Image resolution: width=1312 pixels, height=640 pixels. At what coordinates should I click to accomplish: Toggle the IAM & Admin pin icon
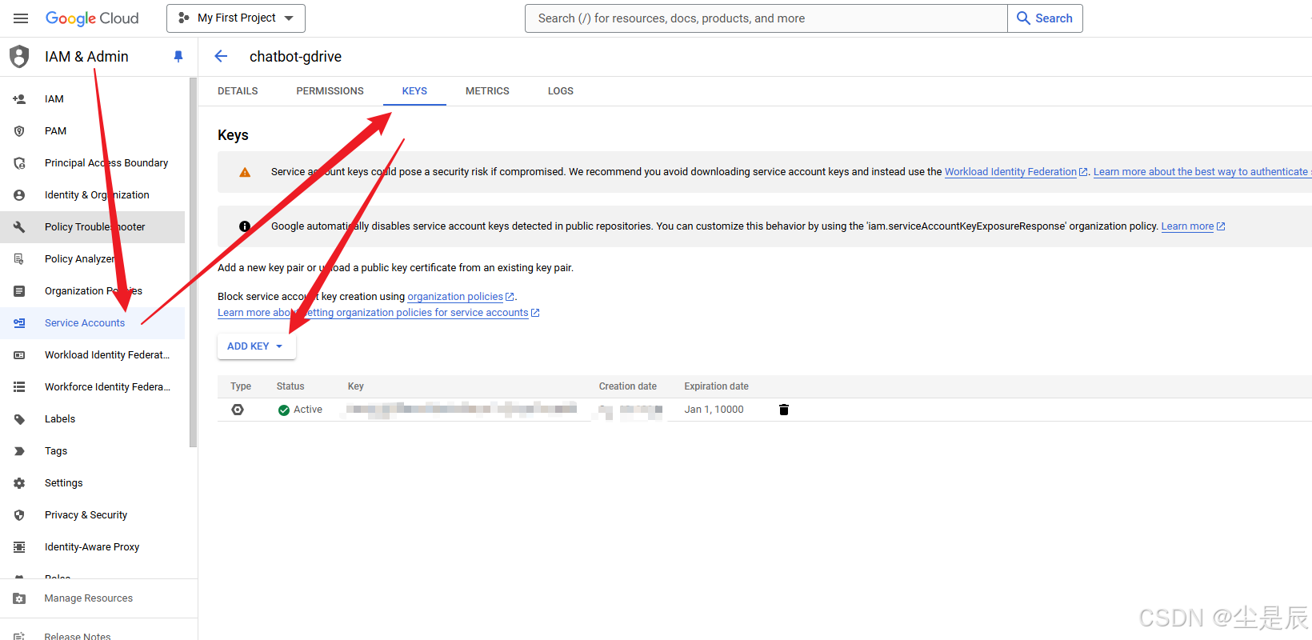click(x=178, y=57)
